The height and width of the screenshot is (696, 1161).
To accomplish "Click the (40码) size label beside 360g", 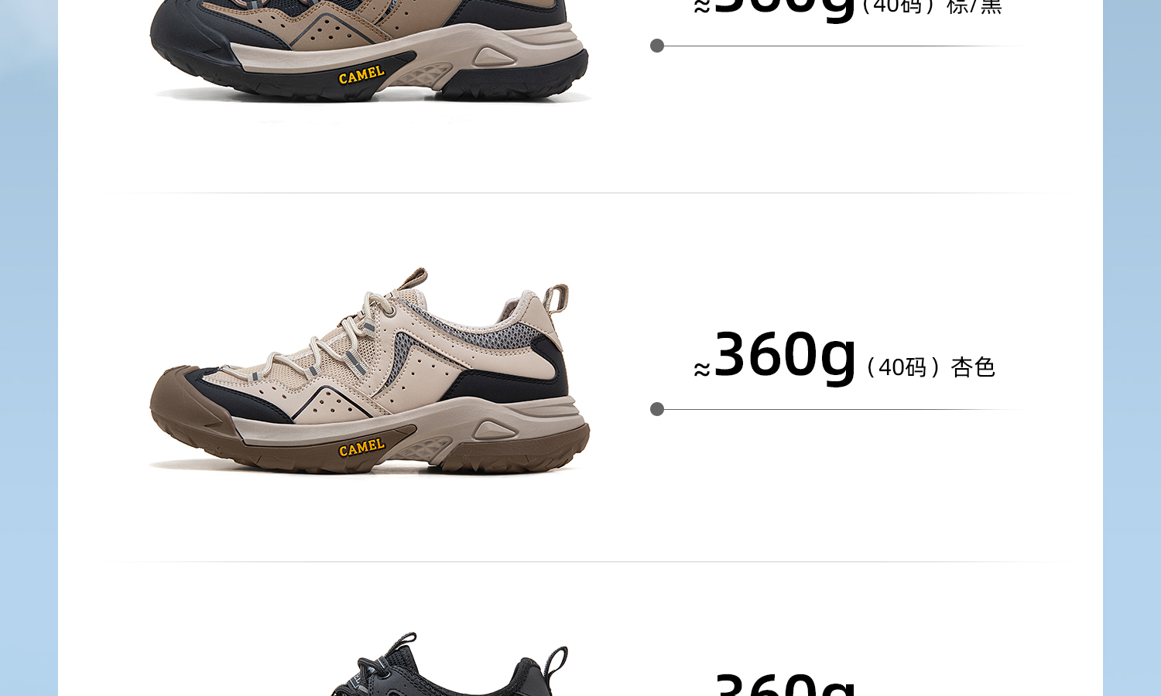I will (902, 367).
